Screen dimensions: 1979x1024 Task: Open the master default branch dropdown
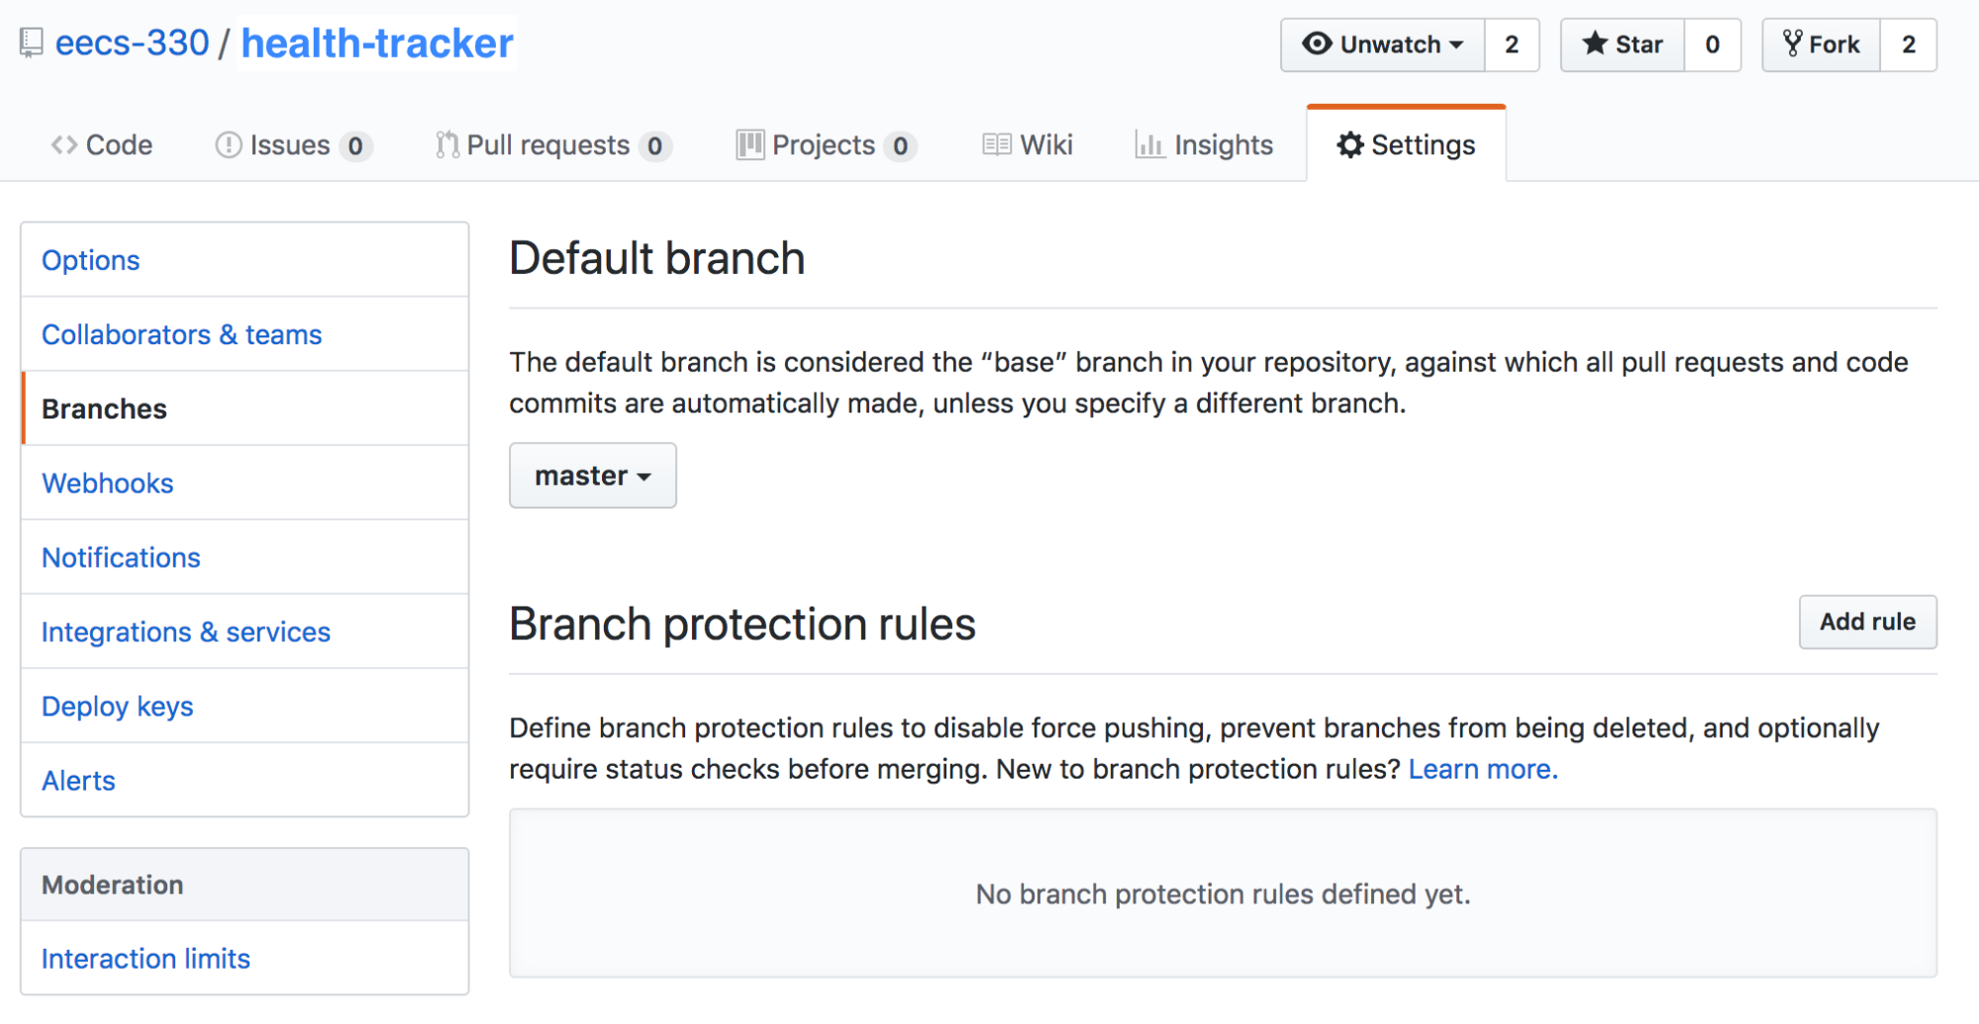(x=592, y=476)
